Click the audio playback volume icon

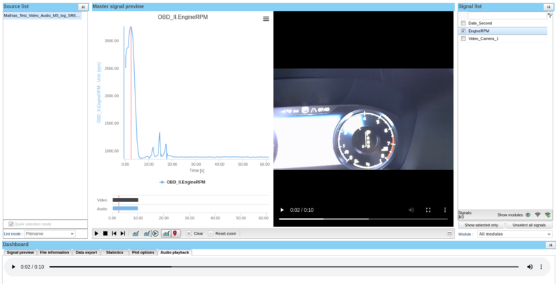(x=530, y=267)
